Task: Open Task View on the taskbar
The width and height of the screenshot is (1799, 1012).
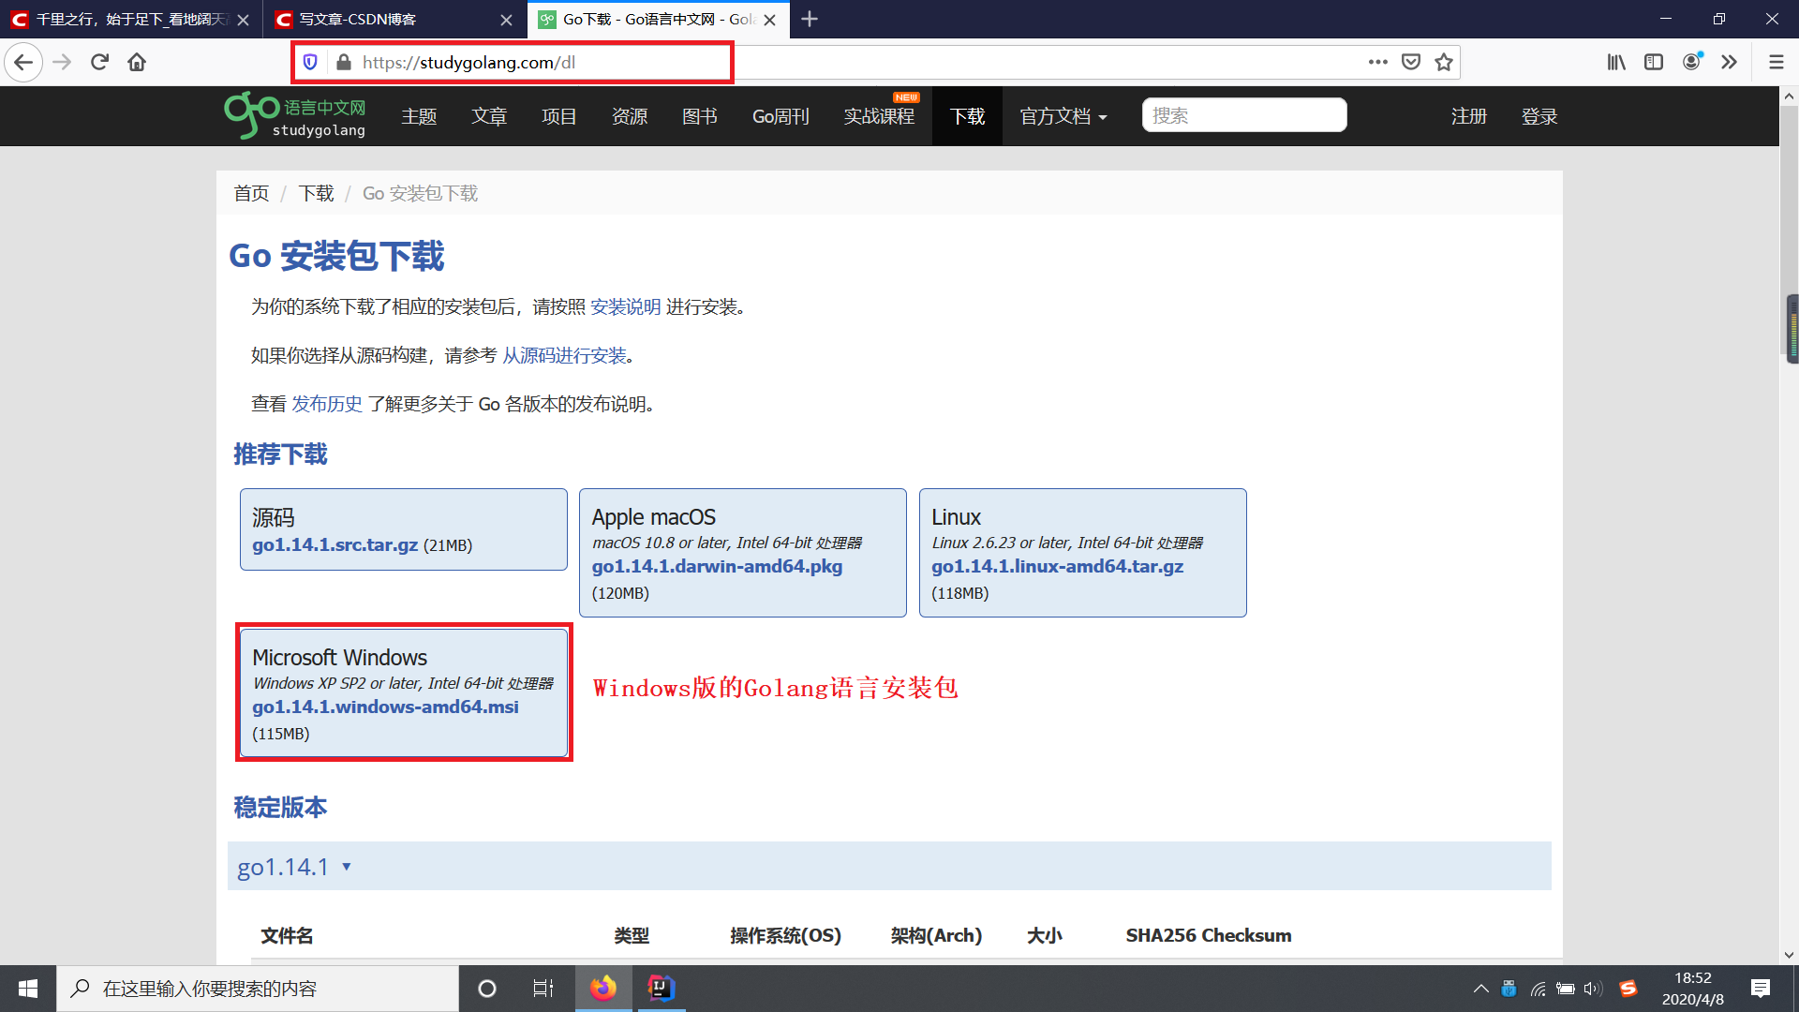Action: [543, 989]
